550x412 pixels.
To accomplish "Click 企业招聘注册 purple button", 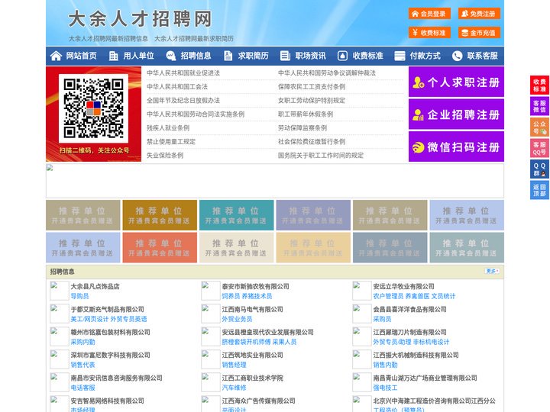I will [456, 114].
